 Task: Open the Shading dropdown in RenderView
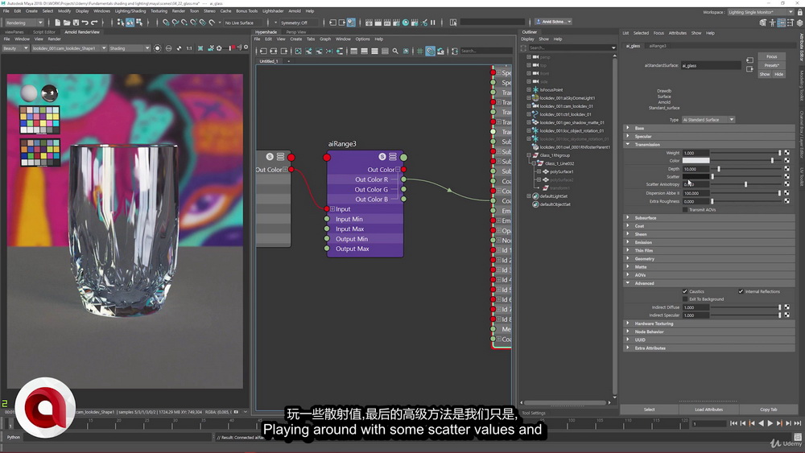tap(130, 48)
